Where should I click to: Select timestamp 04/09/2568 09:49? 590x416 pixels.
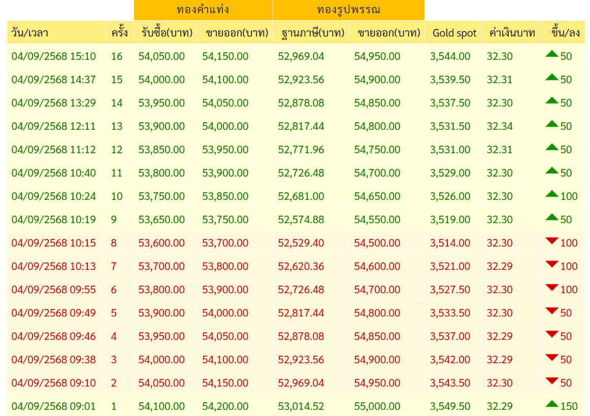(53, 313)
